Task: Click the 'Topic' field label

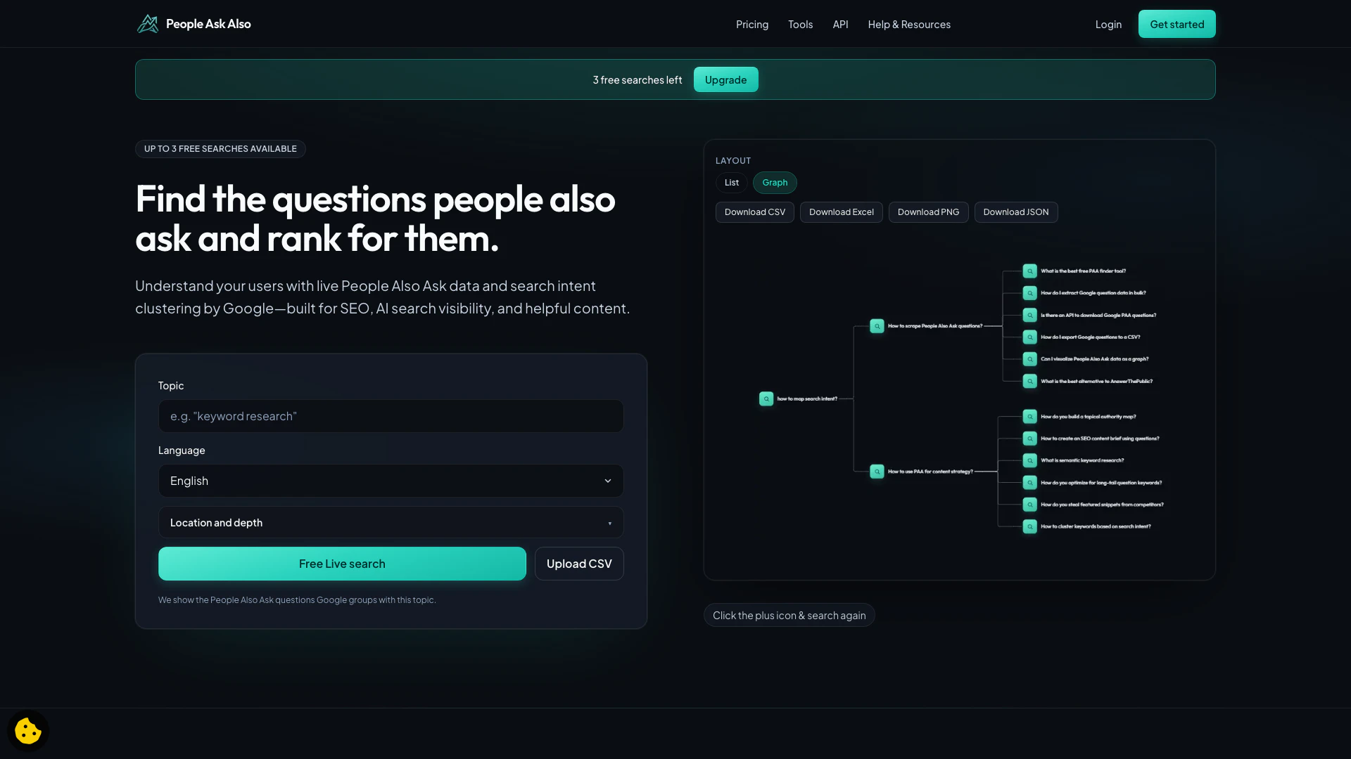Action: pyautogui.click(x=171, y=386)
